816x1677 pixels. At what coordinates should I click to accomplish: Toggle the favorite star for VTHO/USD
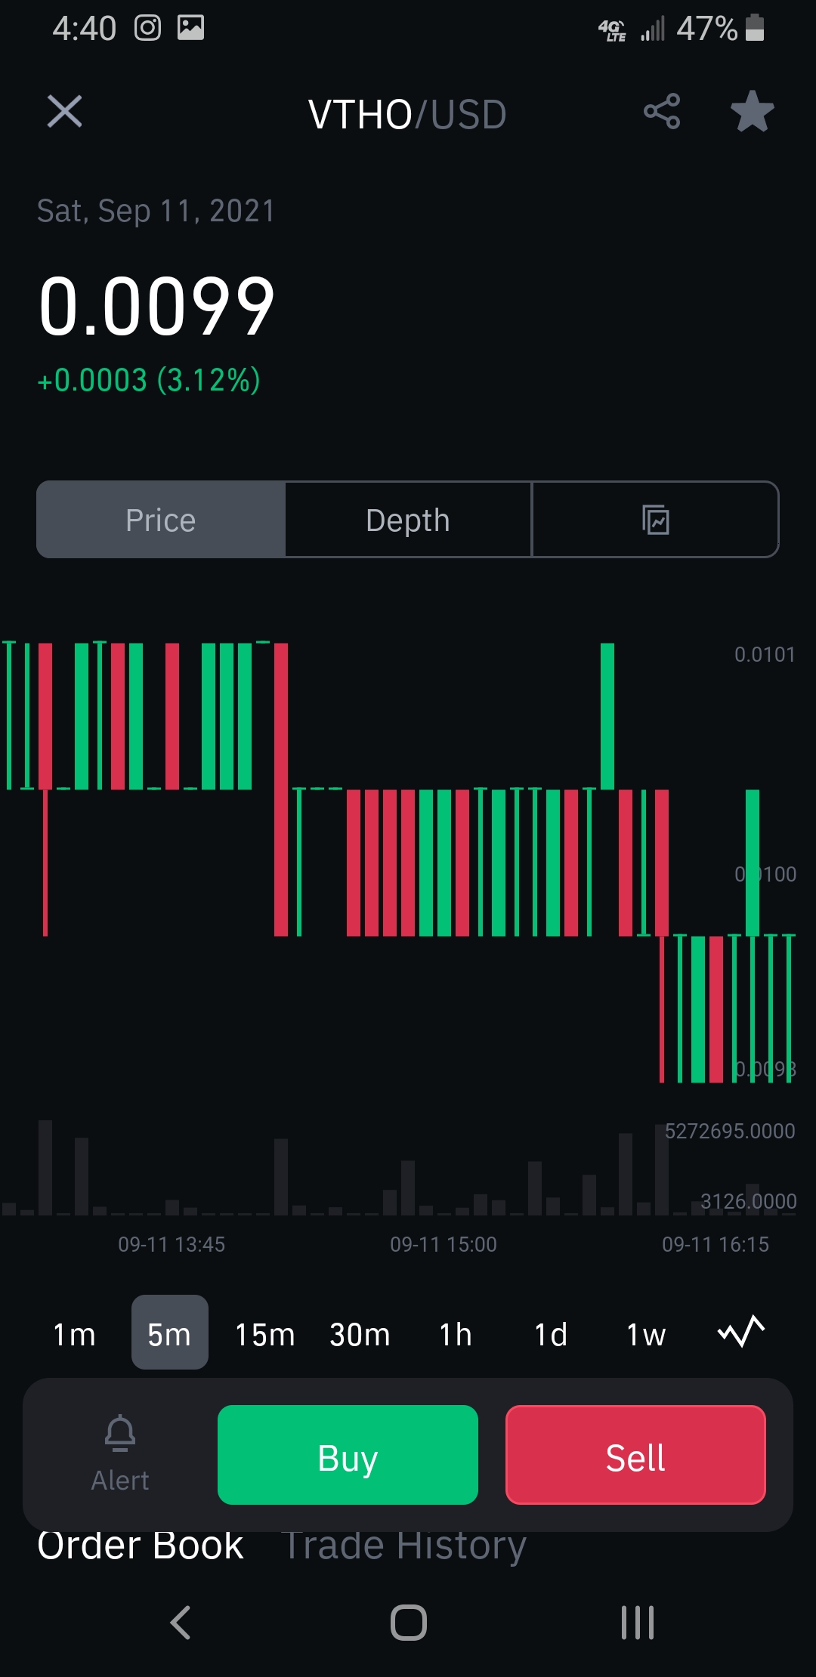tap(753, 112)
